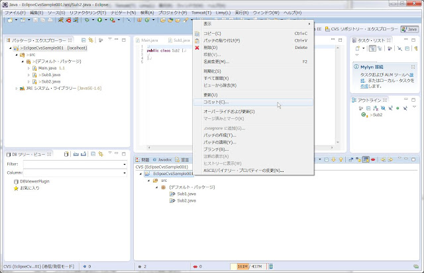The height and width of the screenshot is (273, 424).
Task: Click the garbage collector trash icon
Action: (x=271, y=266)
